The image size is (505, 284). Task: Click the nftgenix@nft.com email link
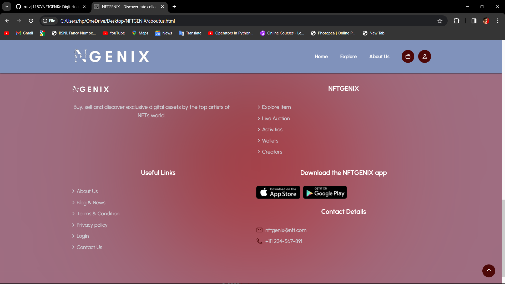pyautogui.click(x=286, y=230)
